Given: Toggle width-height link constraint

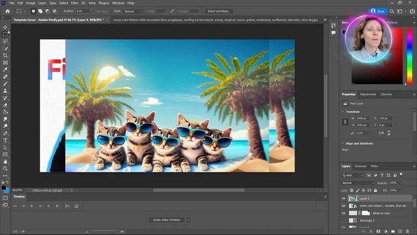Looking at the screenshot, I should click(345, 122).
